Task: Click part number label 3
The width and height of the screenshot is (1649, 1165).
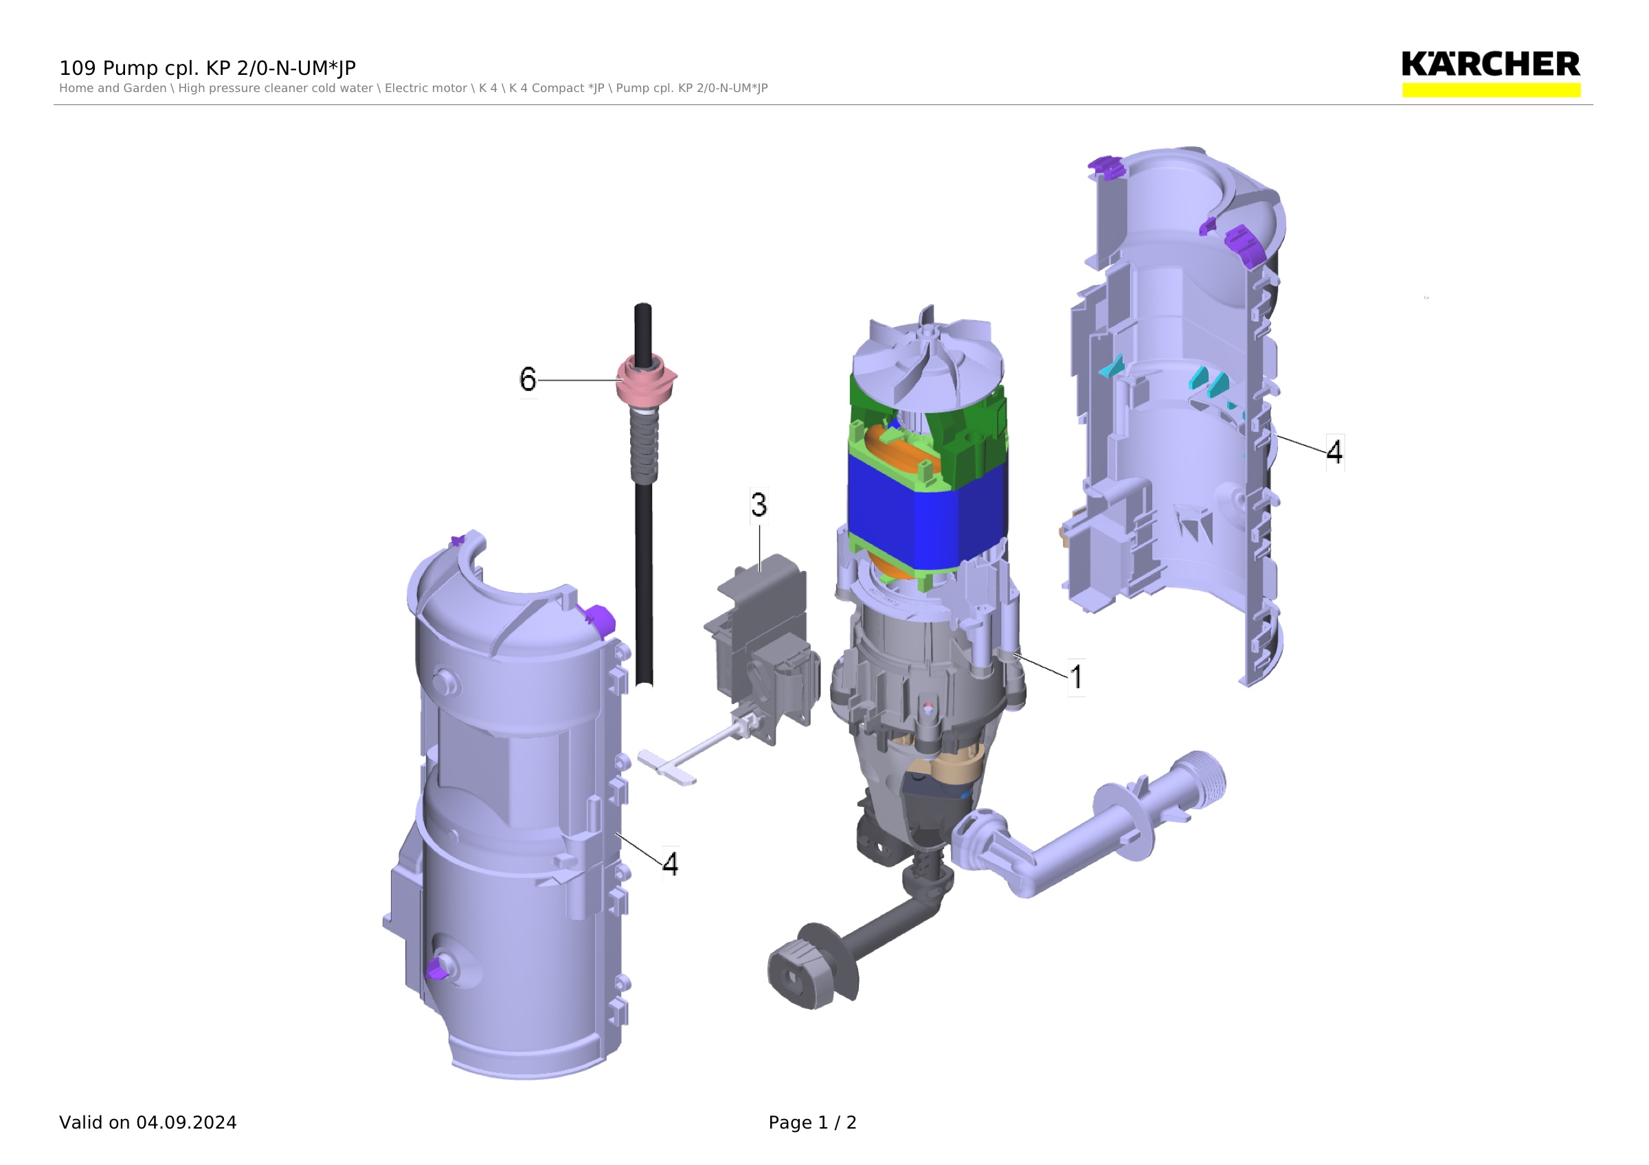Action: coord(759,505)
